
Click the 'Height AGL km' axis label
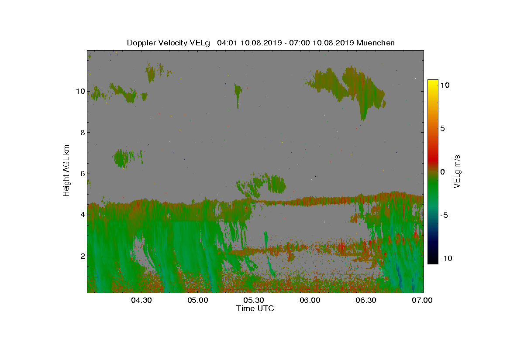pyautogui.click(x=66, y=170)
